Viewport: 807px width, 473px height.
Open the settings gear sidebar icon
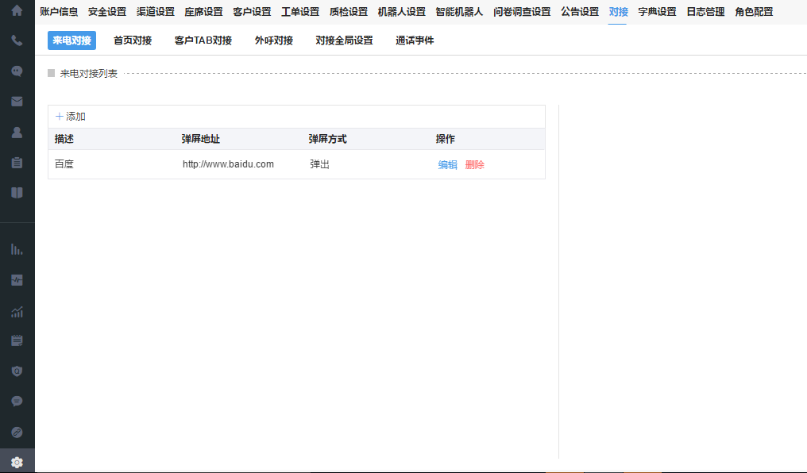pyautogui.click(x=17, y=462)
